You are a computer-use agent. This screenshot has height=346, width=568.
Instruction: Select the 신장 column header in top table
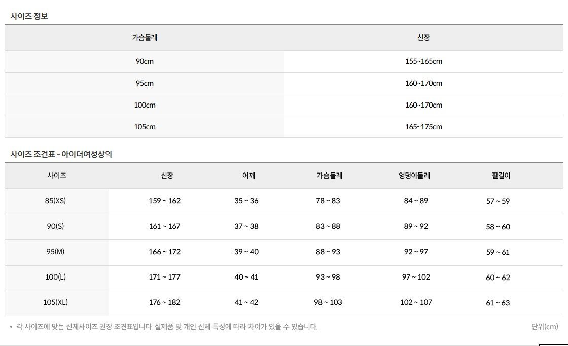[423, 38]
